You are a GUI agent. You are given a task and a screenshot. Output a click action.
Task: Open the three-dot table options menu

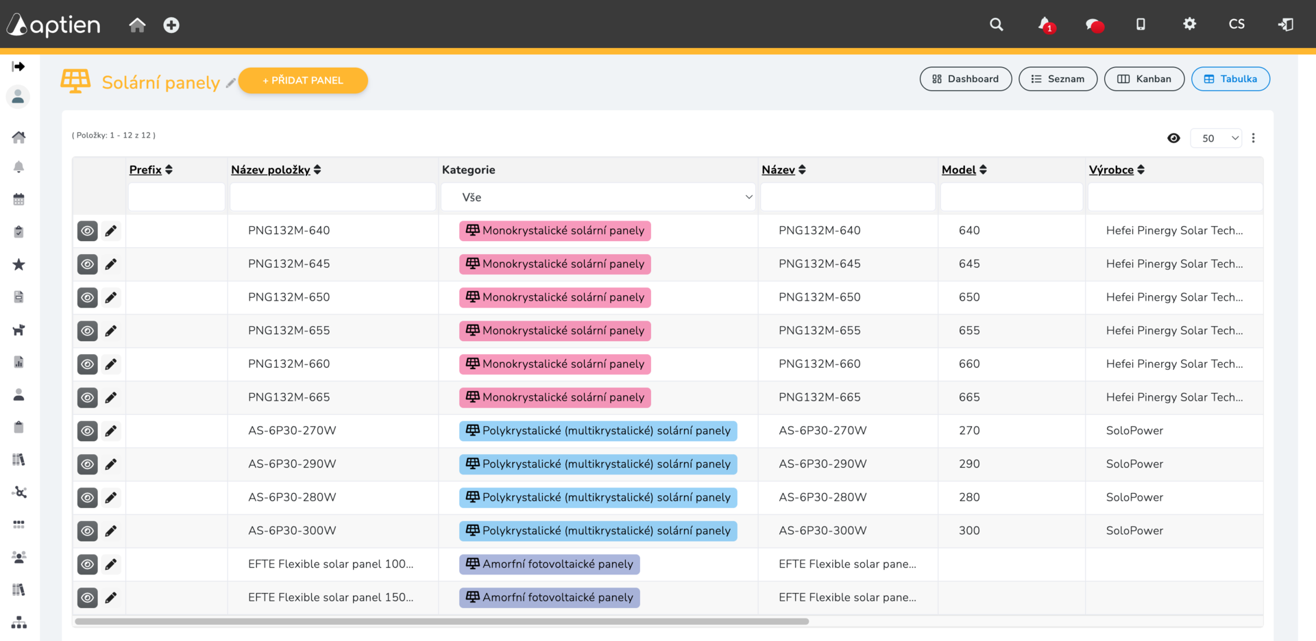click(1253, 138)
